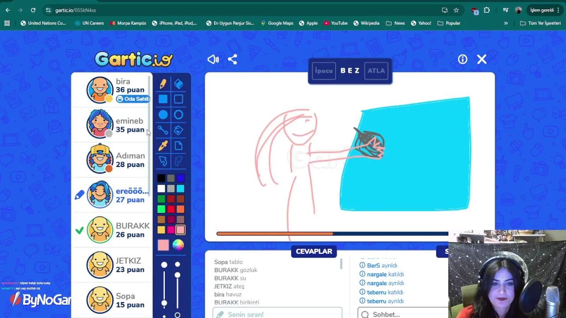566x318 pixels.
Task: Click the ATLA skip button
Action: pyautogui.click(x=376, y=71)
